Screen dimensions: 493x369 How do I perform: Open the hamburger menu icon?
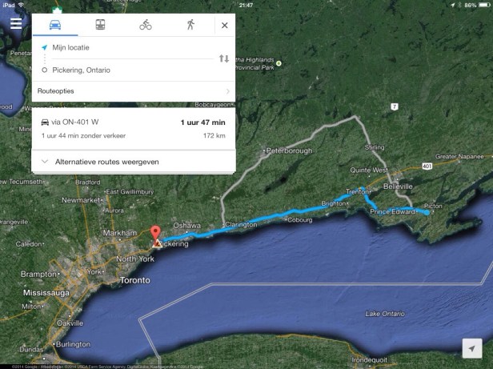(16, 23)
